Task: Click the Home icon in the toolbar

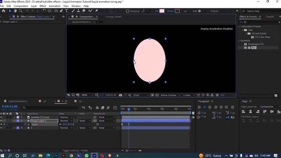Action: pyautogui.click(x=4, y=11)
